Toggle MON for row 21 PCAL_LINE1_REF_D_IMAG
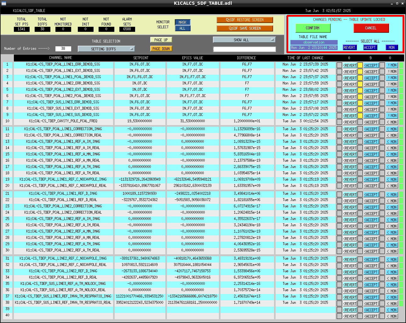Image resolution: width=406 pixels, height=323 pixels. tap(392, 195)
